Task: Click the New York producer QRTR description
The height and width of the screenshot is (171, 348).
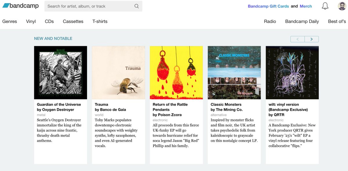Action: (x=292, y=136)
